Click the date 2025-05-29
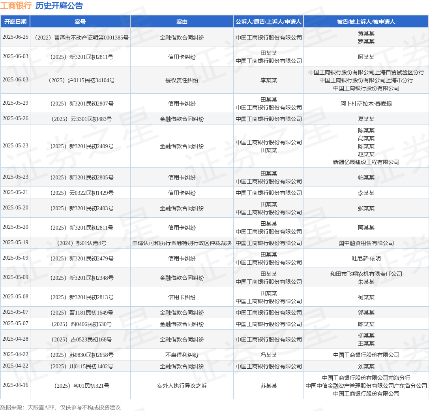 click(15, 103)
